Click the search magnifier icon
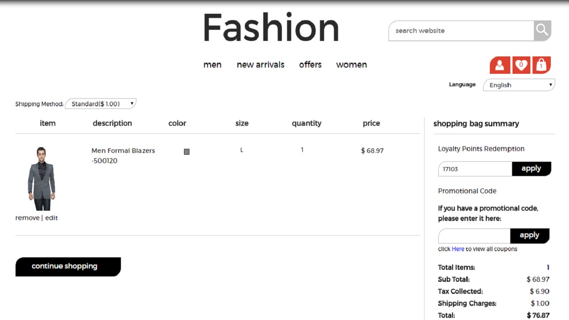 [x=542, y=31]
